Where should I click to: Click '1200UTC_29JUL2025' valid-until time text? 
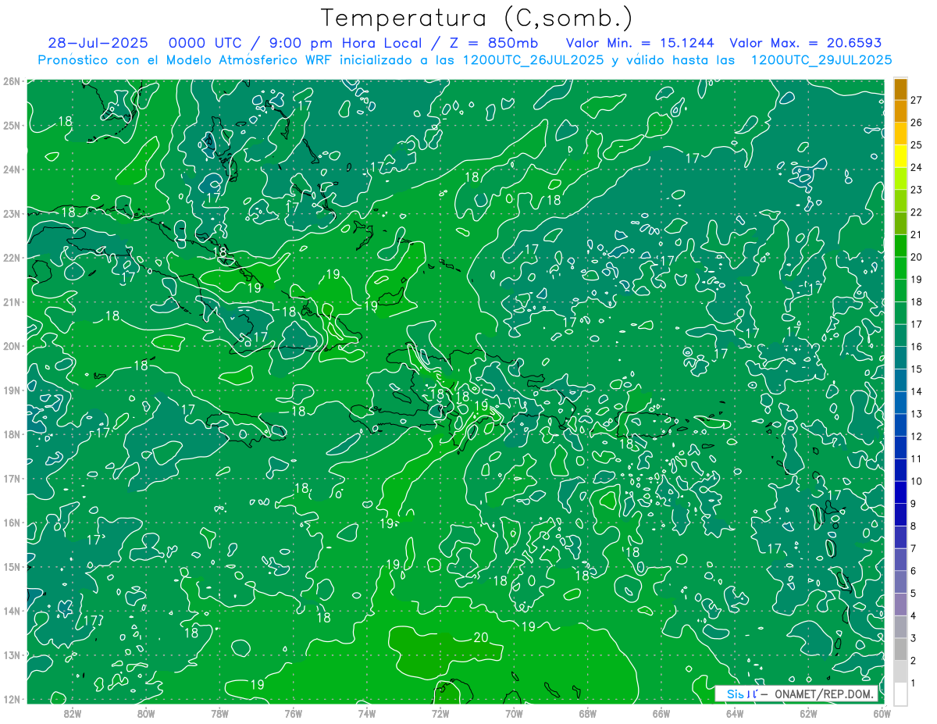pos(821,60)
